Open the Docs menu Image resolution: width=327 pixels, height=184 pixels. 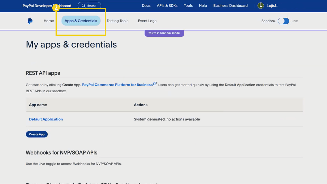tap(146, 6)
